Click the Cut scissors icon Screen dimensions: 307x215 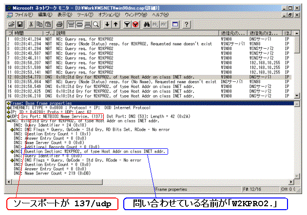(x=31, y=24)
